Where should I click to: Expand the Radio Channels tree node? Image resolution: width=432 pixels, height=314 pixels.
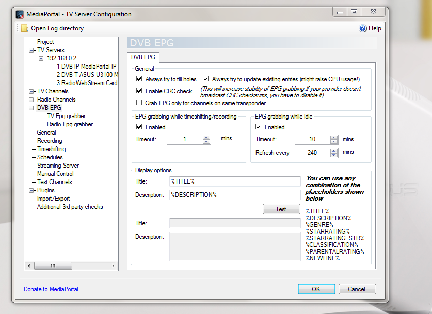tap(31, 100)
